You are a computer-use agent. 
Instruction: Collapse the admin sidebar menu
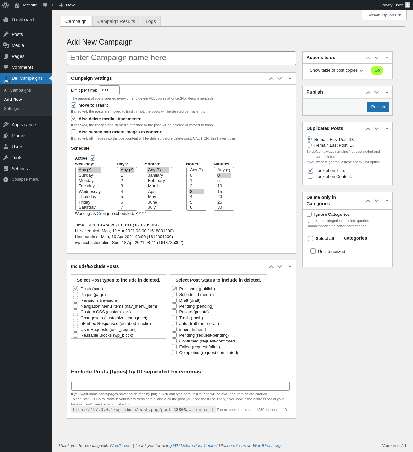pos(26,179)
